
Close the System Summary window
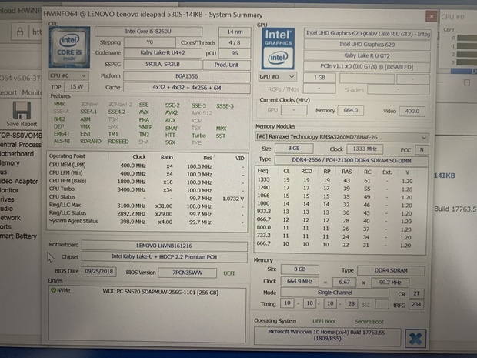(x=432, y=16)
